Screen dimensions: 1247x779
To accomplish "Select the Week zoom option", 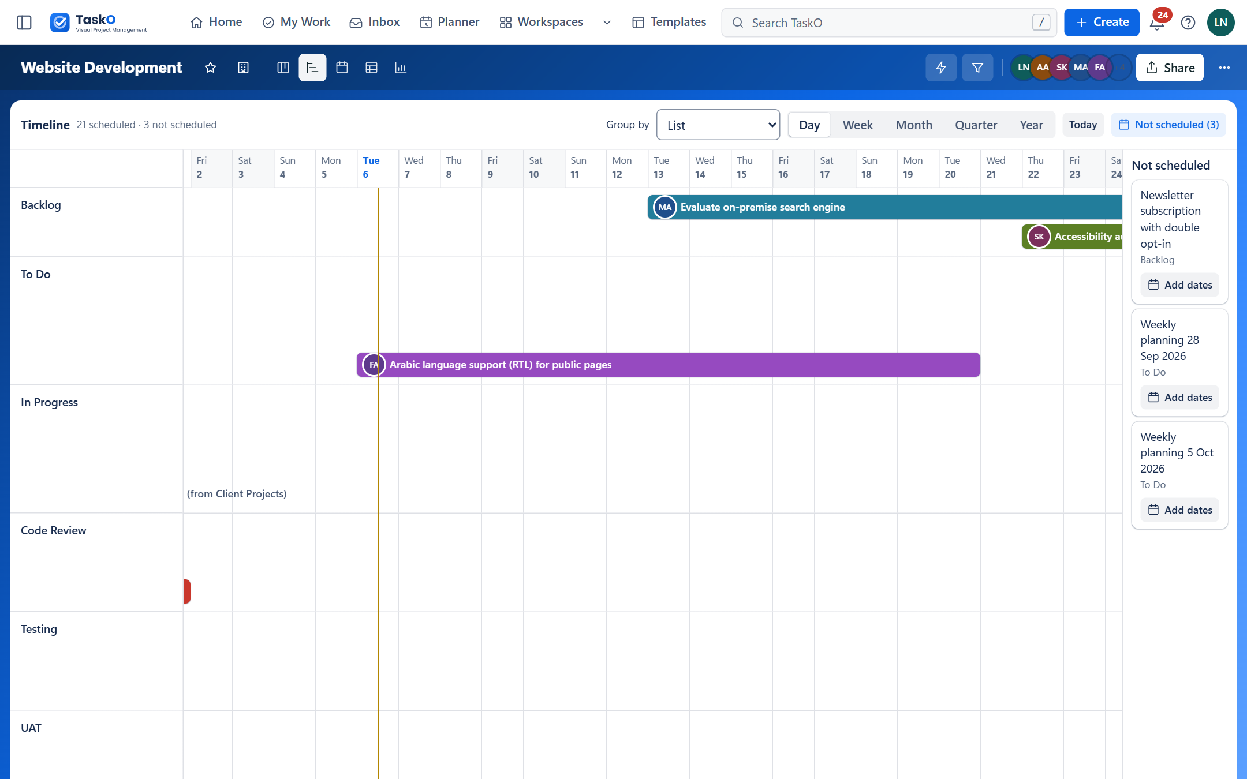I will click(857, 125).
